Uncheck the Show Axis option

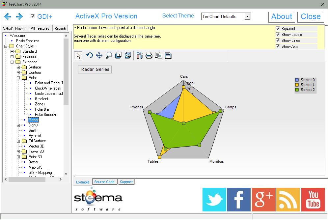[278, 46]
